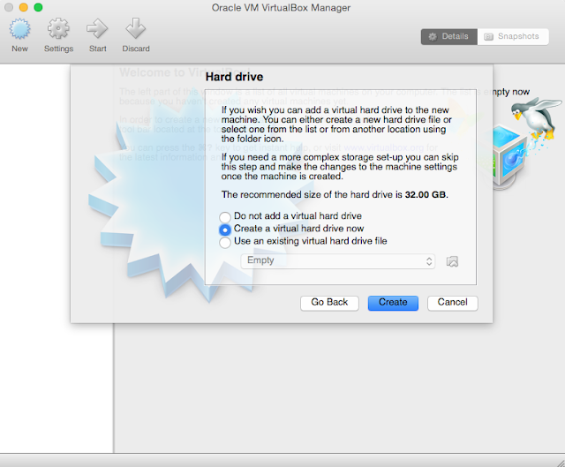Click the Cancel button
The width and height of the screenshot is (565, 467).
click(x=453, y=303)
